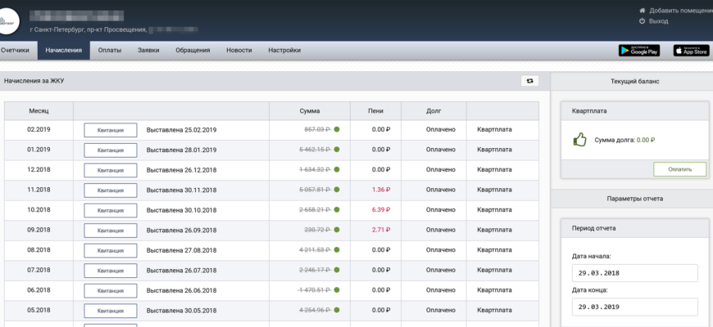Click the Долг column header
This screenshot has width=713, height=327.
(434, 111)
